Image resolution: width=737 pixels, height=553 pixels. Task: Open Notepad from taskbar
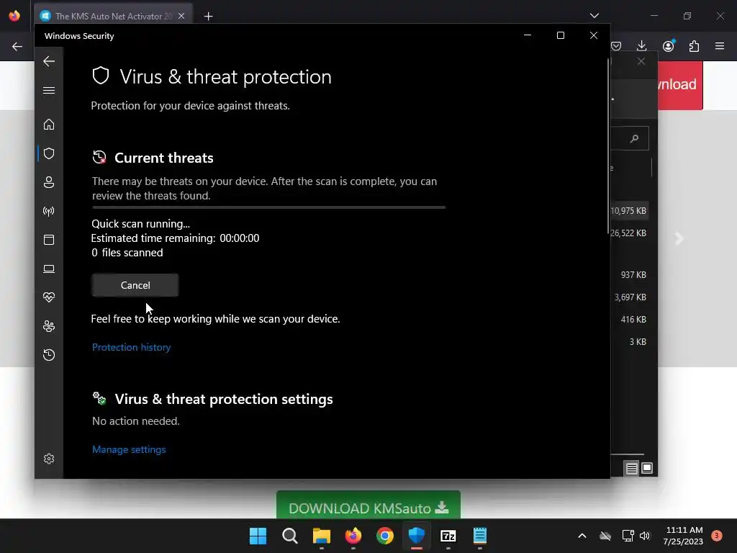point(480,536)
